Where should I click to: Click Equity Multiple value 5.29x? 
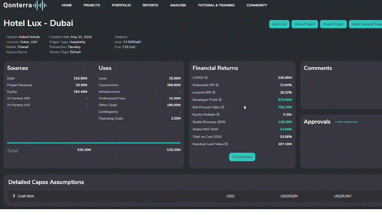(x=288, y=114)
